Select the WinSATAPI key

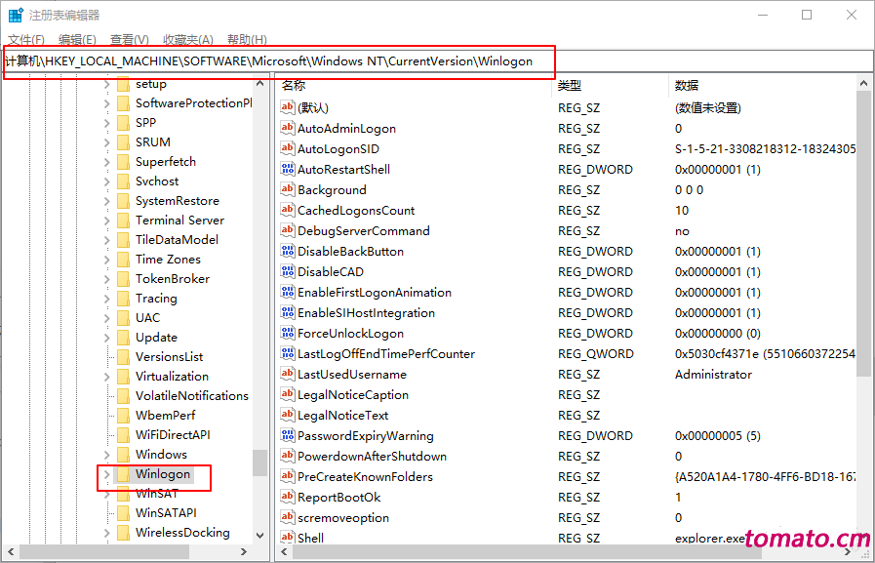[166, 513]
